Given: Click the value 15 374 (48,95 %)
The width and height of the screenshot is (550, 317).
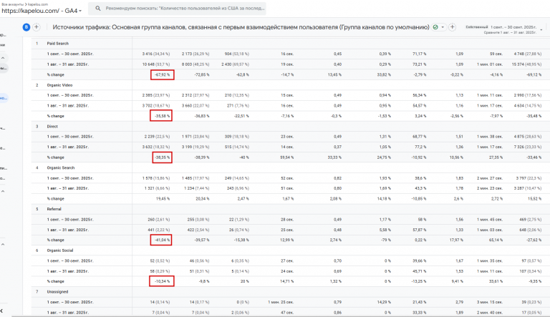Looking at the screenshot, I should (x=526, y=64).
